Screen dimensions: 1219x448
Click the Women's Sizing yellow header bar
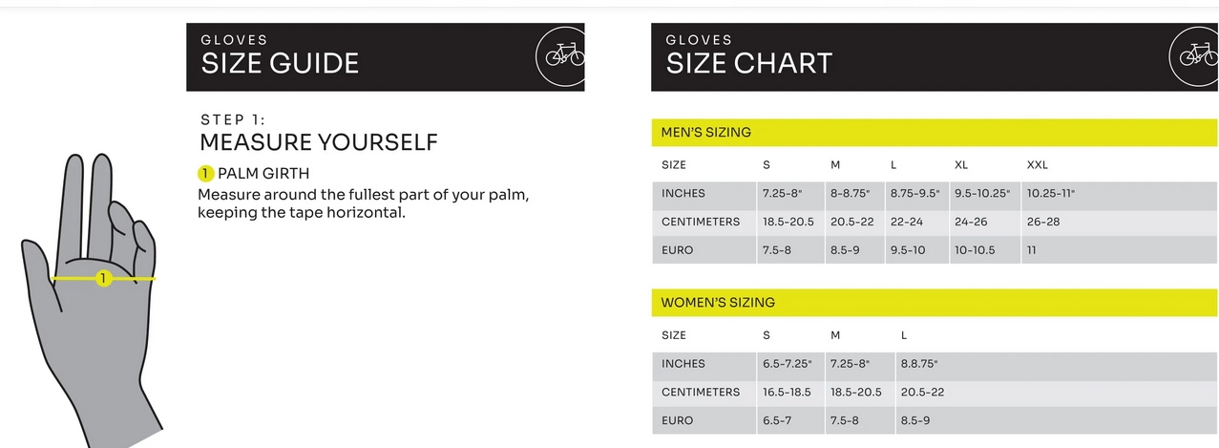point(934,302)
